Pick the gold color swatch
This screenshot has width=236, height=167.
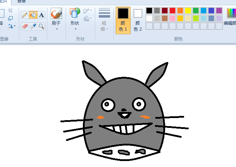click(180, 18)
